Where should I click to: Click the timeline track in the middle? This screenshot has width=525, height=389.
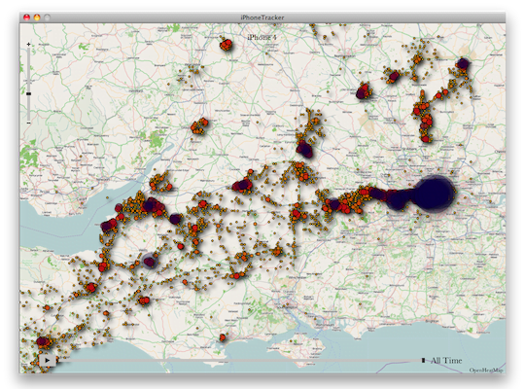click(x=238, y=361)
